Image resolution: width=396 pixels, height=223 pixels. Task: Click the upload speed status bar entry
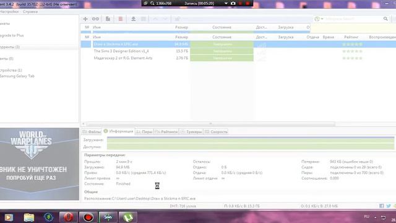[x=319, y=206]
